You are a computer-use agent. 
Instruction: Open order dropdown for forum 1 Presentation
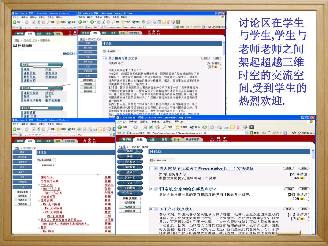coord(155,168)
